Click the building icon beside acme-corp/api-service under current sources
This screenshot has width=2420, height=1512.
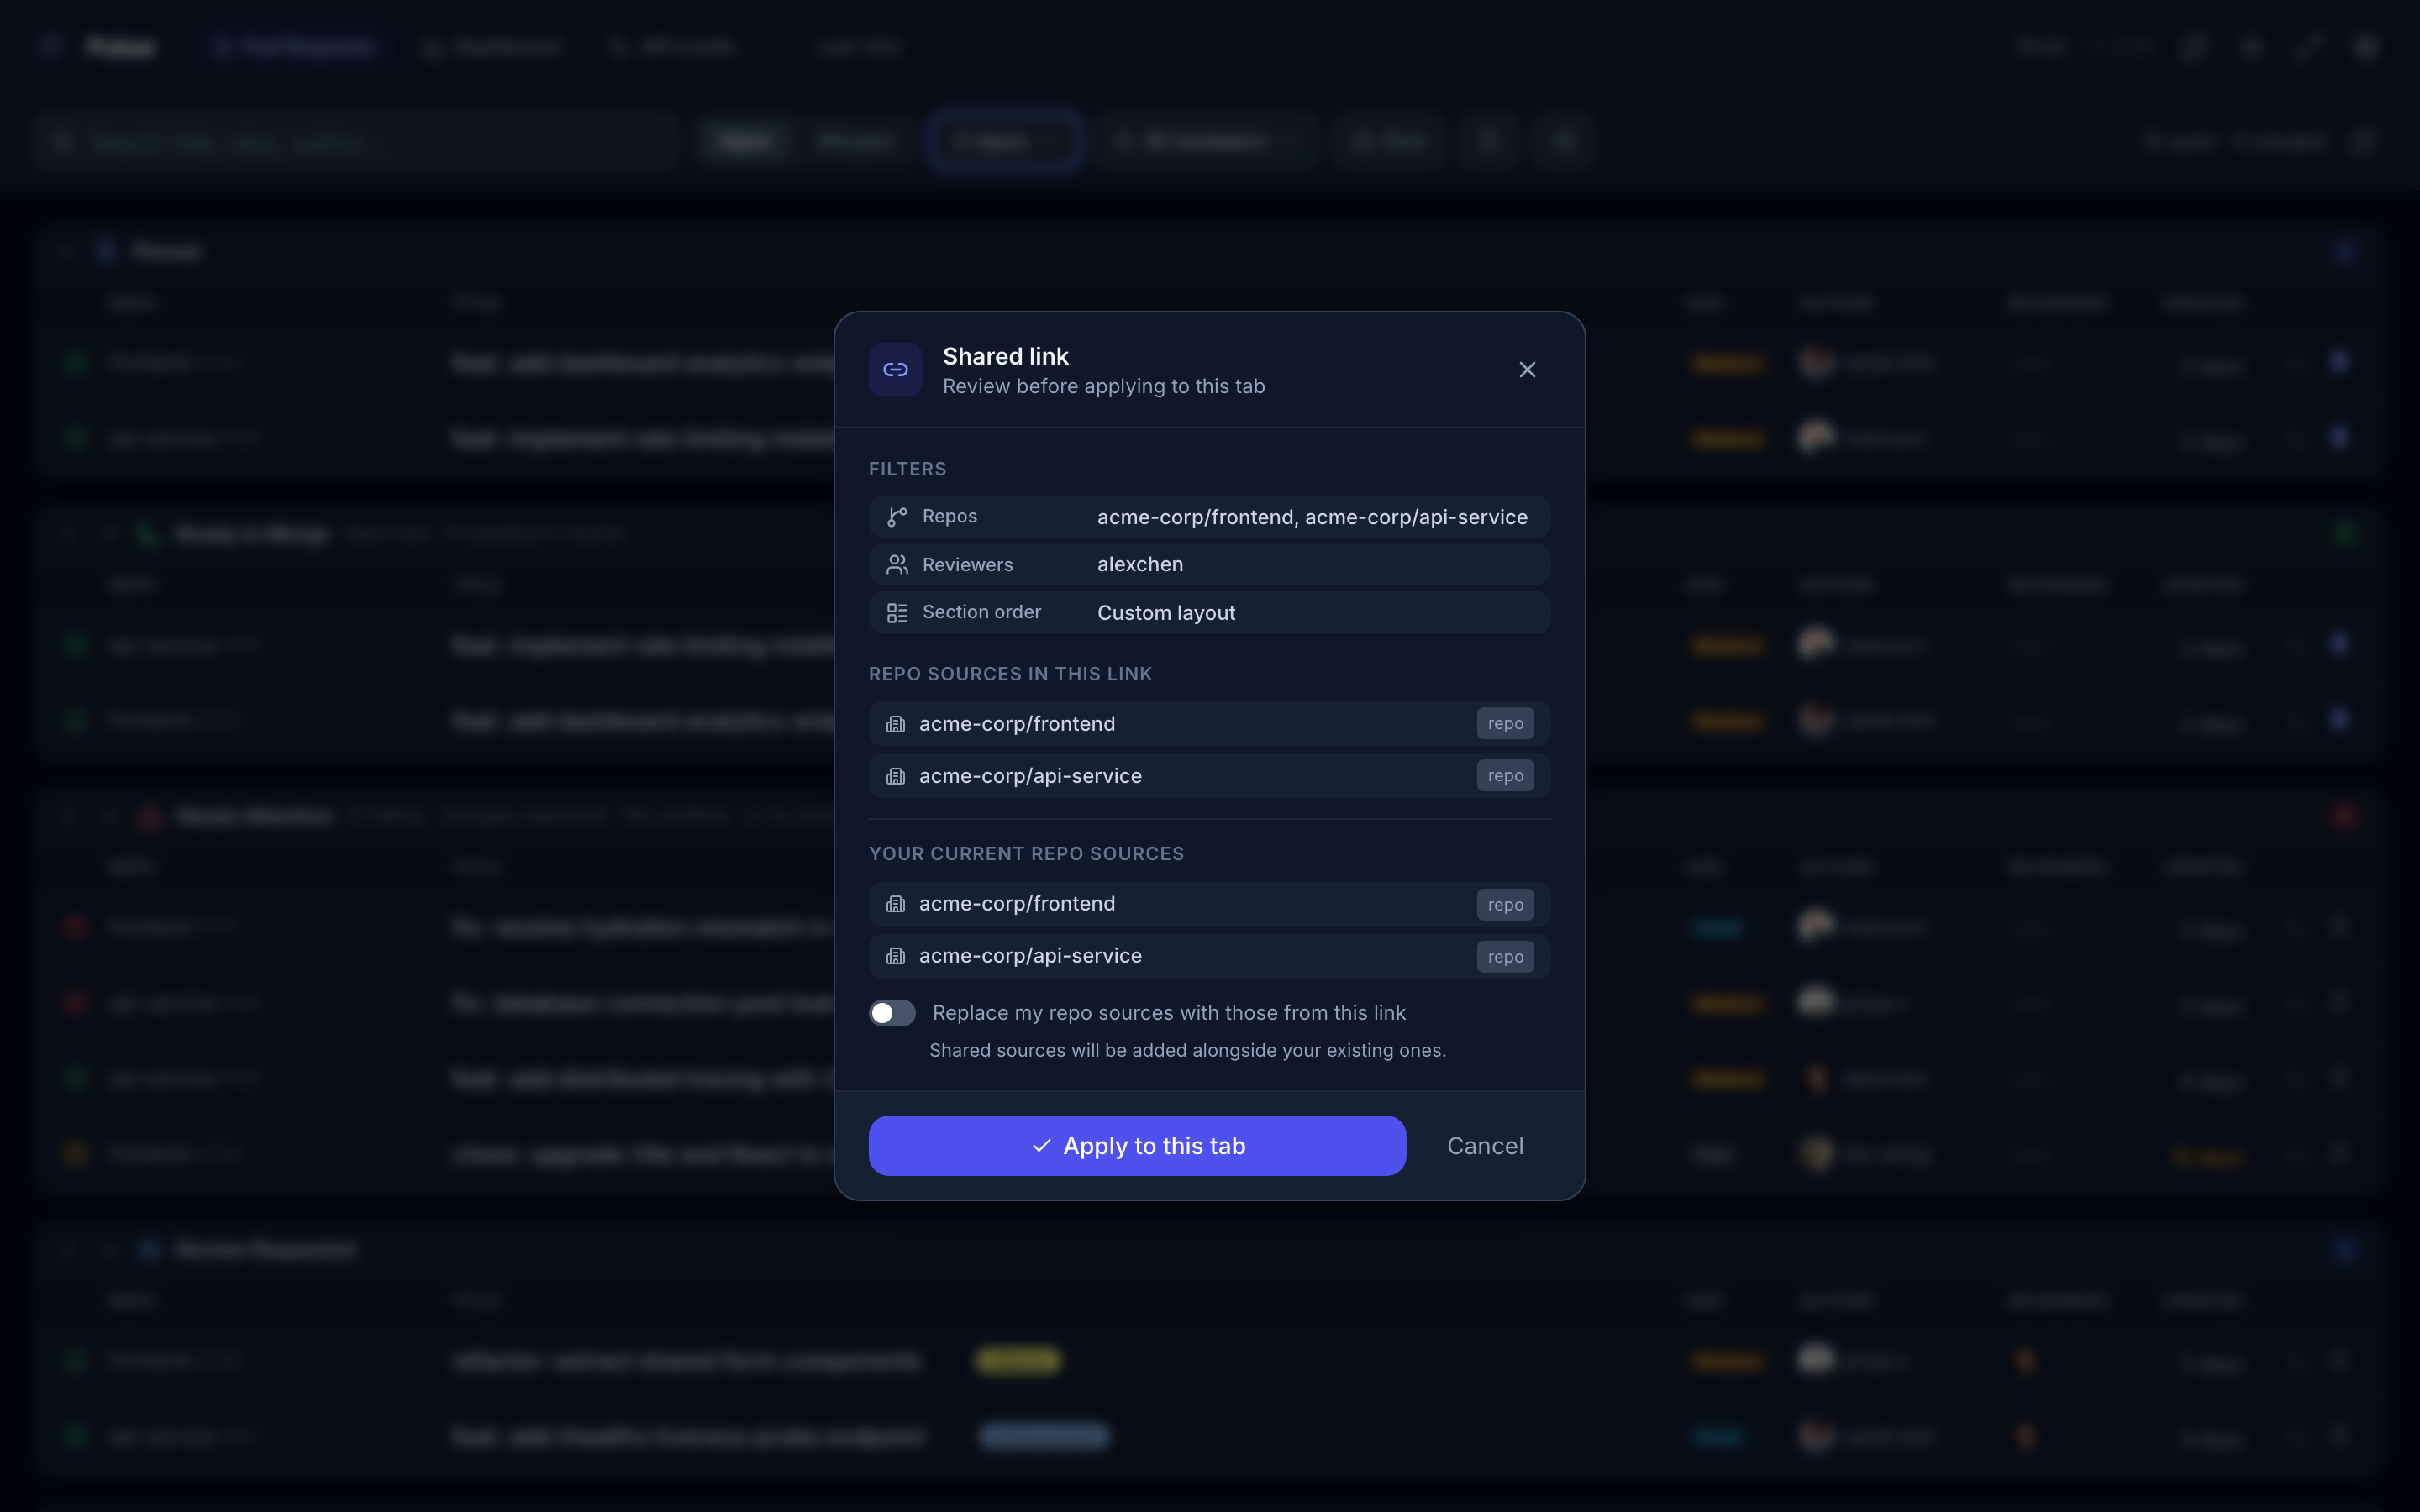click(x=895, y=956)
